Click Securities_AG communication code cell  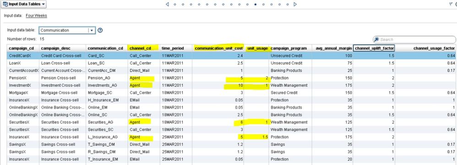click(x=107, y=122)
